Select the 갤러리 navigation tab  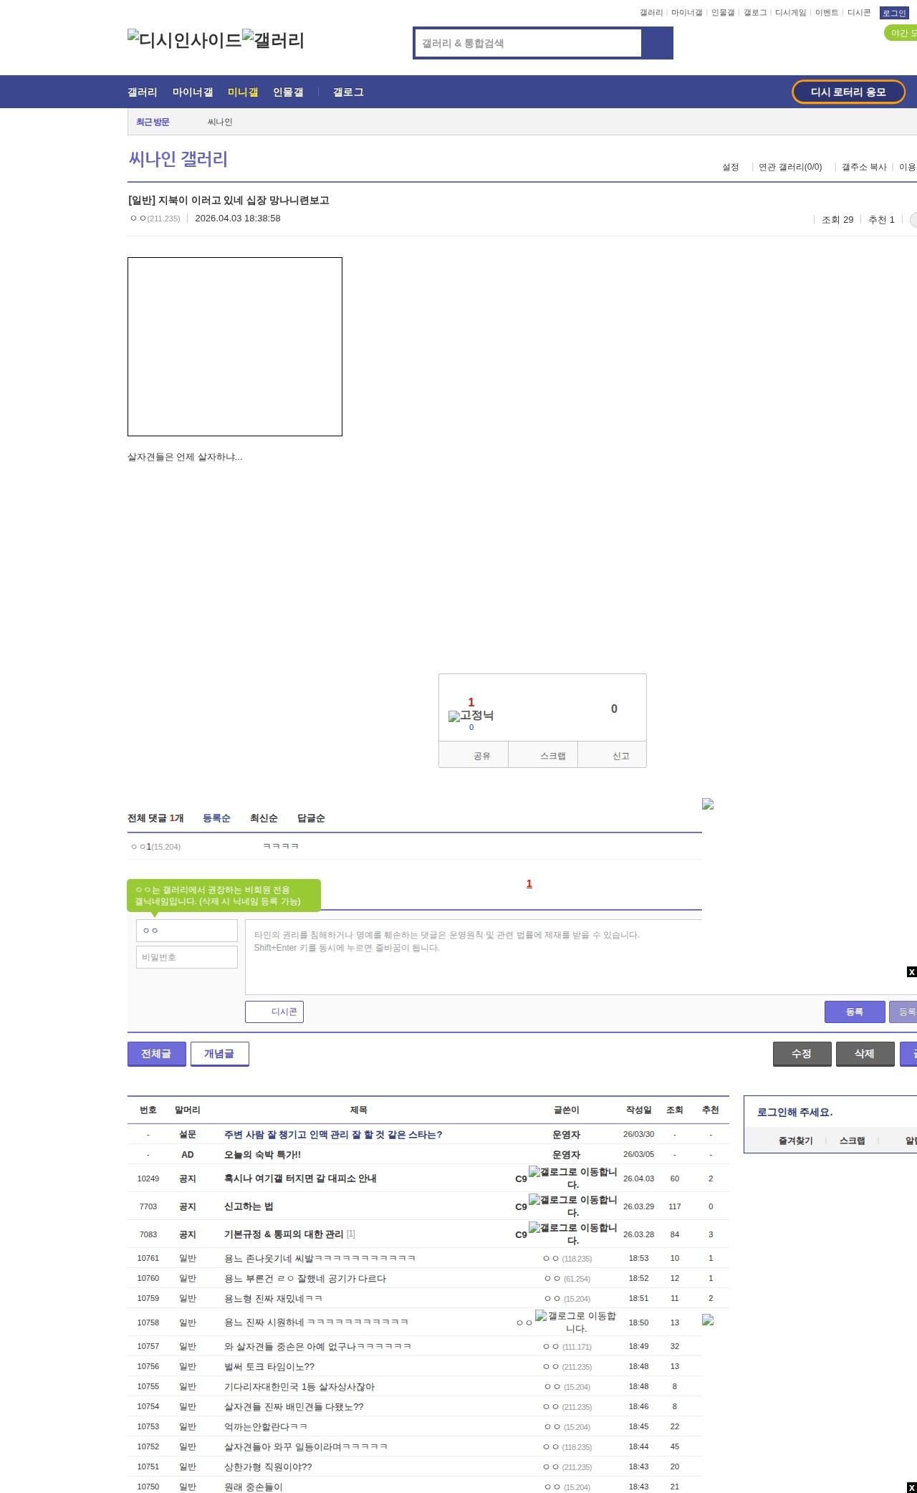coord(142,92)
